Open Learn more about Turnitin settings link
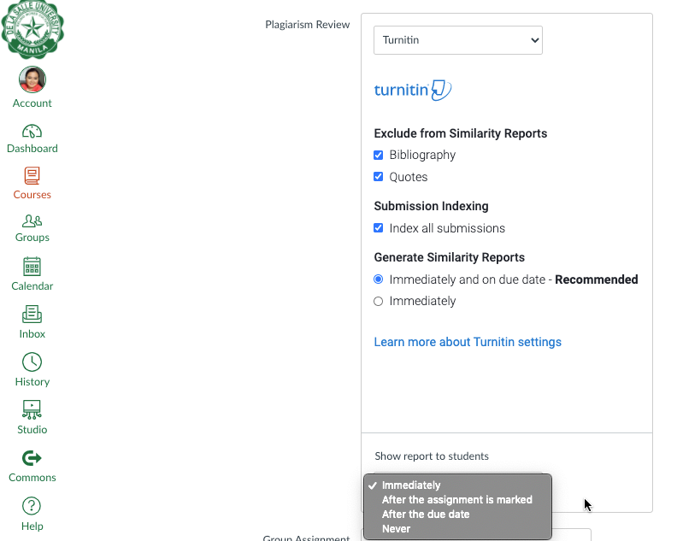Image resolution: width=683 pixels, height=541 pixels. coord(468,342)
